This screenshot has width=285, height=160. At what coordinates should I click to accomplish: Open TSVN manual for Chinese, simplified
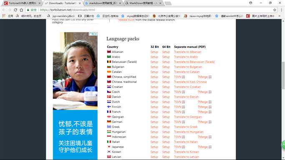(178, 77)
